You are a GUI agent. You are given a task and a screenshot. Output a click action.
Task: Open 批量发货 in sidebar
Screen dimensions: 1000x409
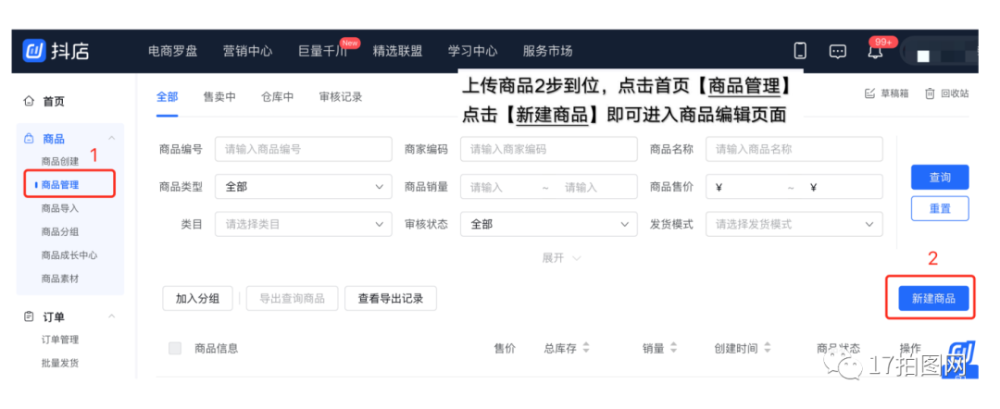coord(60,363)
